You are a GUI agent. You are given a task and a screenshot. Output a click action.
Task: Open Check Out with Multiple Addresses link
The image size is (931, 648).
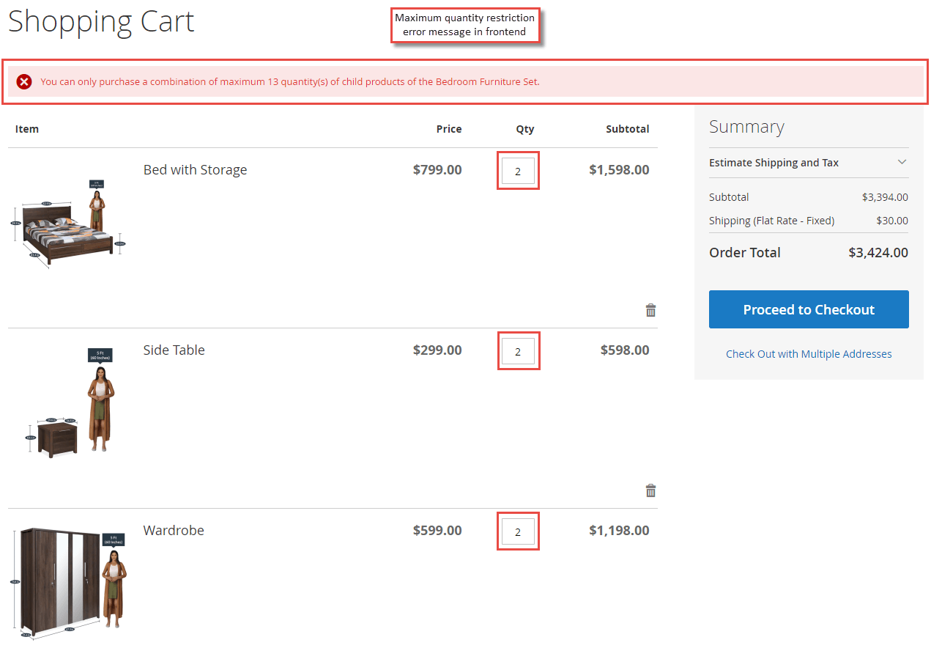(x=809, y=354)
